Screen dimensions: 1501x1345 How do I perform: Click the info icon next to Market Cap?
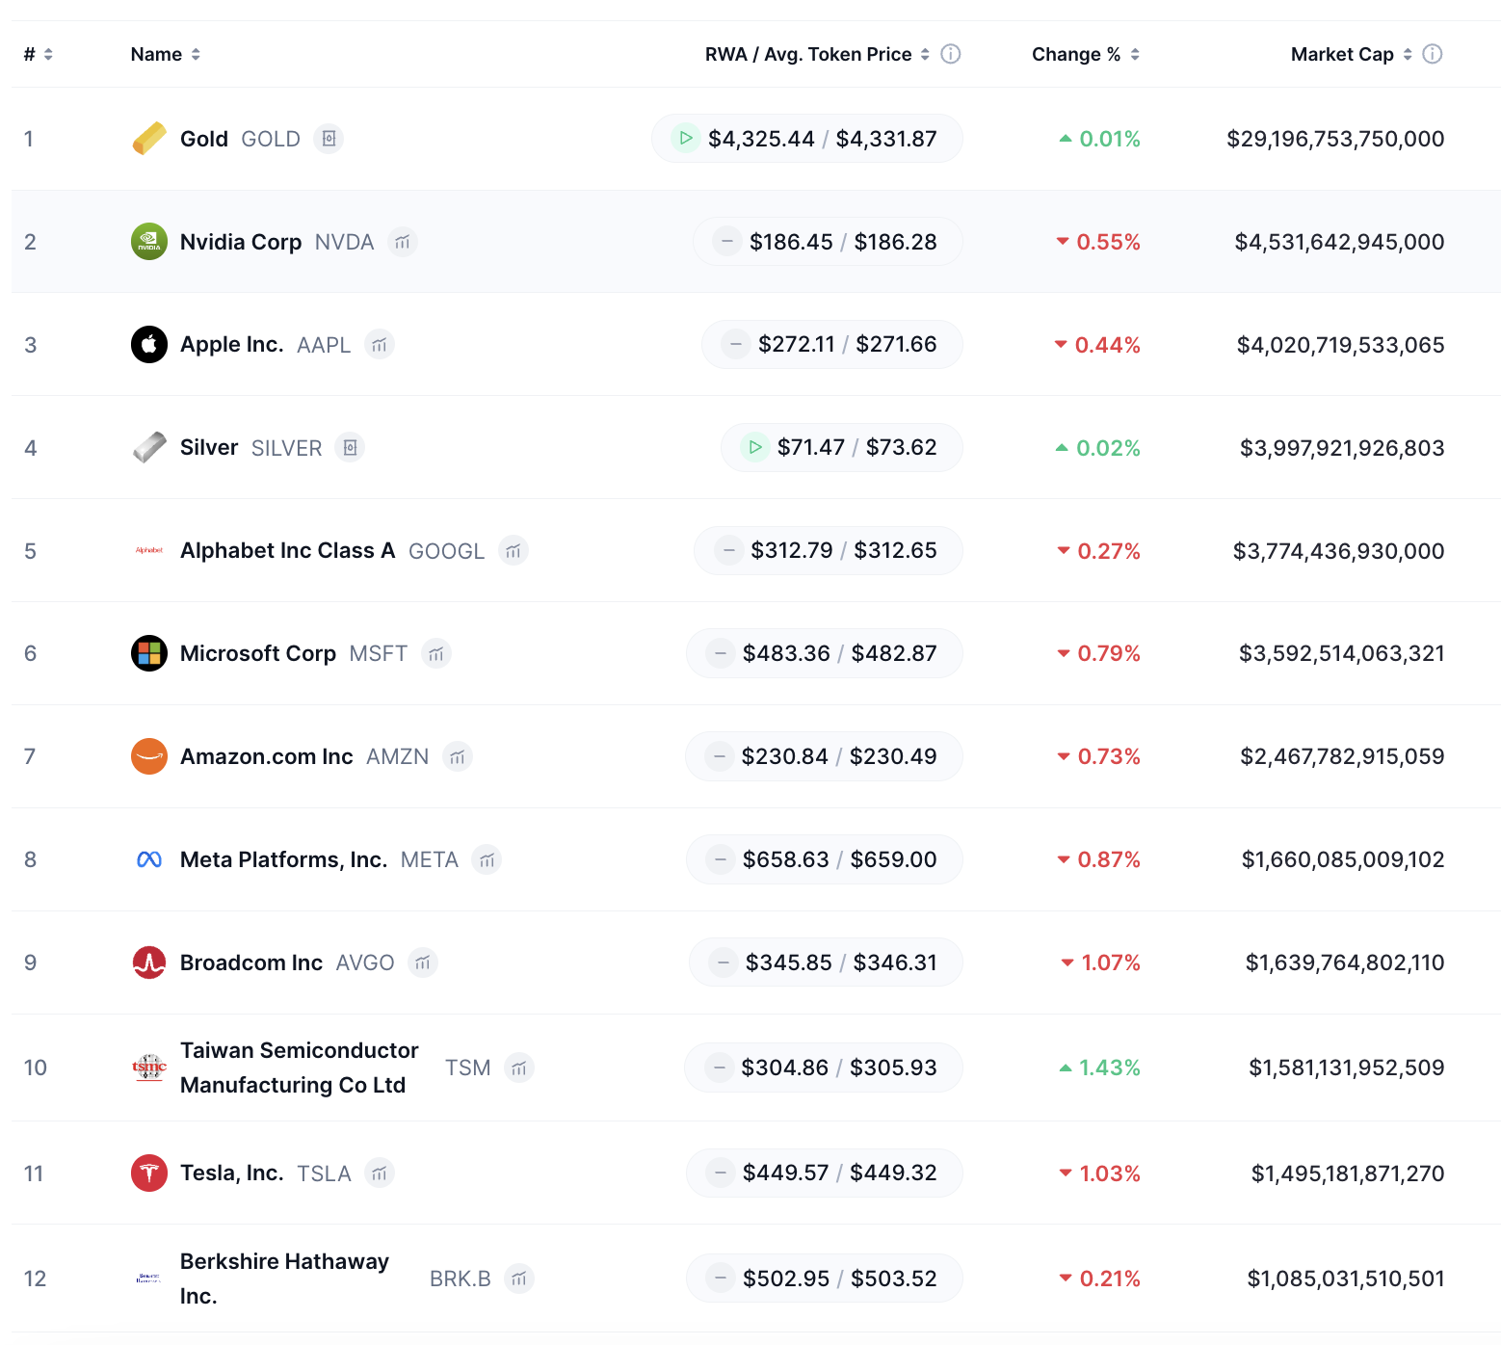coord(1432,54)
